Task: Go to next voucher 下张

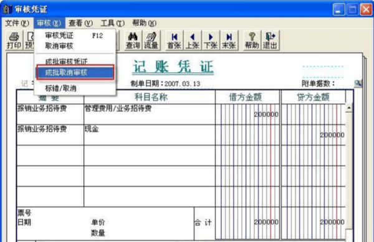Action: (211, 40)
